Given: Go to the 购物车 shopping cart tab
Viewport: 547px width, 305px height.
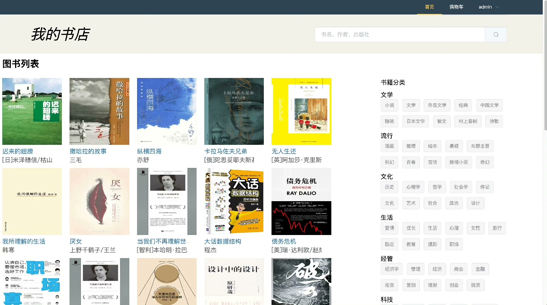Looking at the screenshot, I should click(x=456, y=7).
